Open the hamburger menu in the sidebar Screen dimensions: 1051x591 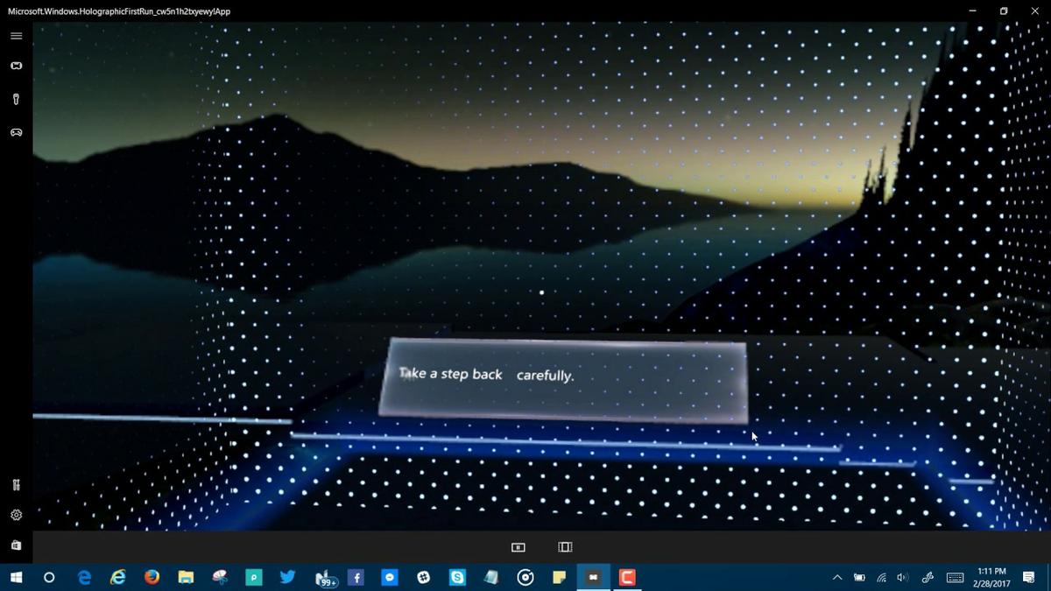16,36
